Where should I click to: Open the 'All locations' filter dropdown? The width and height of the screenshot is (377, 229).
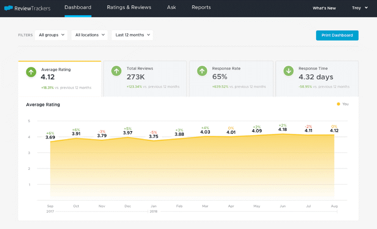point(90,35)
